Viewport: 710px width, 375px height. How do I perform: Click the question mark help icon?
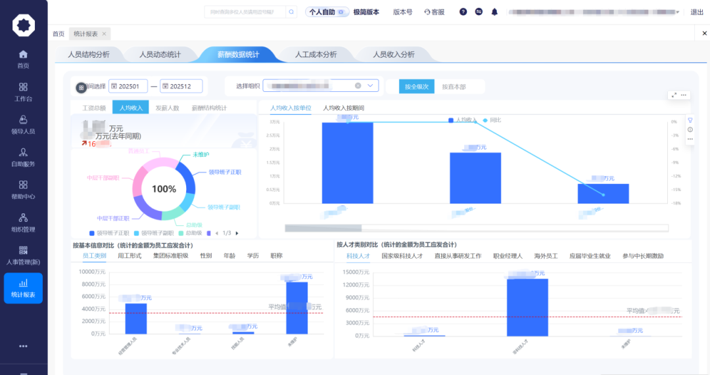(463, 12)
